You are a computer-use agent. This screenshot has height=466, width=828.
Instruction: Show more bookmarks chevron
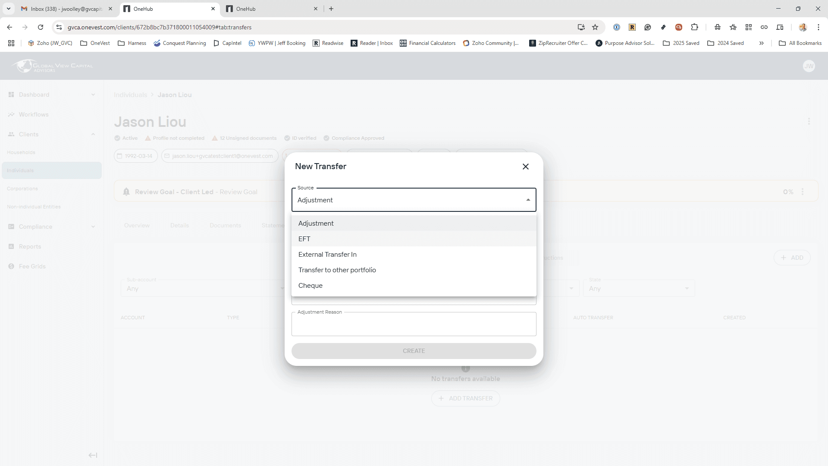coord(761,43)
